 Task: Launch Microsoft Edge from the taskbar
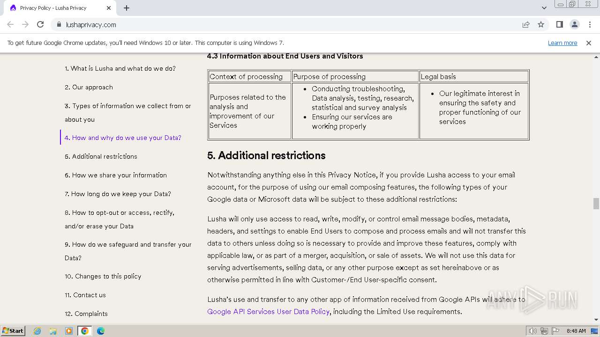pyautogui.click(x=100, y=331)
